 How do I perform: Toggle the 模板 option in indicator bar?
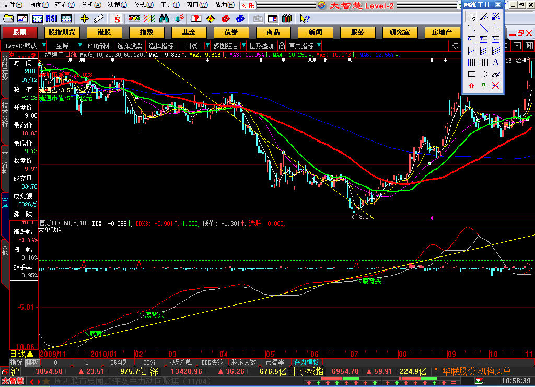pos(32,362)
